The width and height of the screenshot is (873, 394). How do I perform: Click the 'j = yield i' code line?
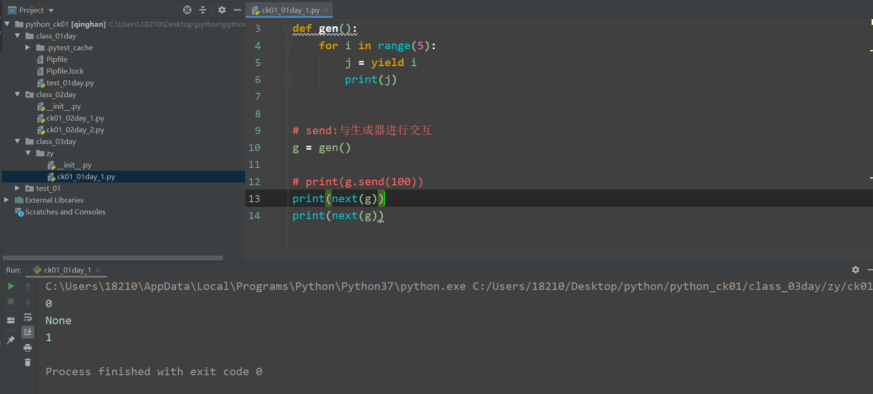tap(381, 62)
